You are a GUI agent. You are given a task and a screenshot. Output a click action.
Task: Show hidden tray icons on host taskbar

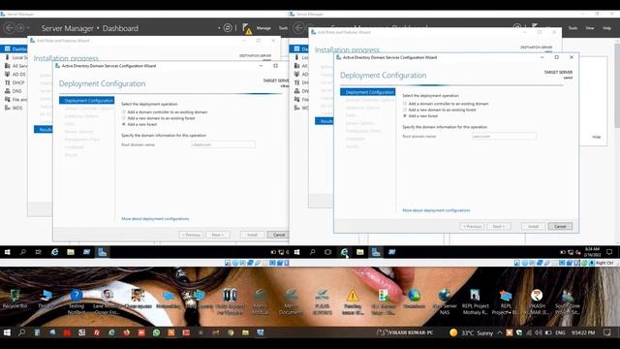500,333
